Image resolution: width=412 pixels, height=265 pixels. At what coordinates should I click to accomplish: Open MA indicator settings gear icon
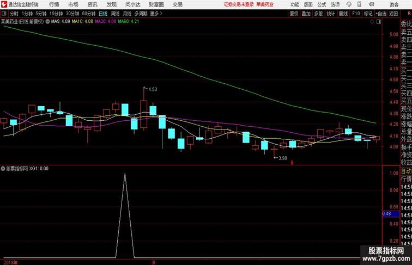coord(47,22)
